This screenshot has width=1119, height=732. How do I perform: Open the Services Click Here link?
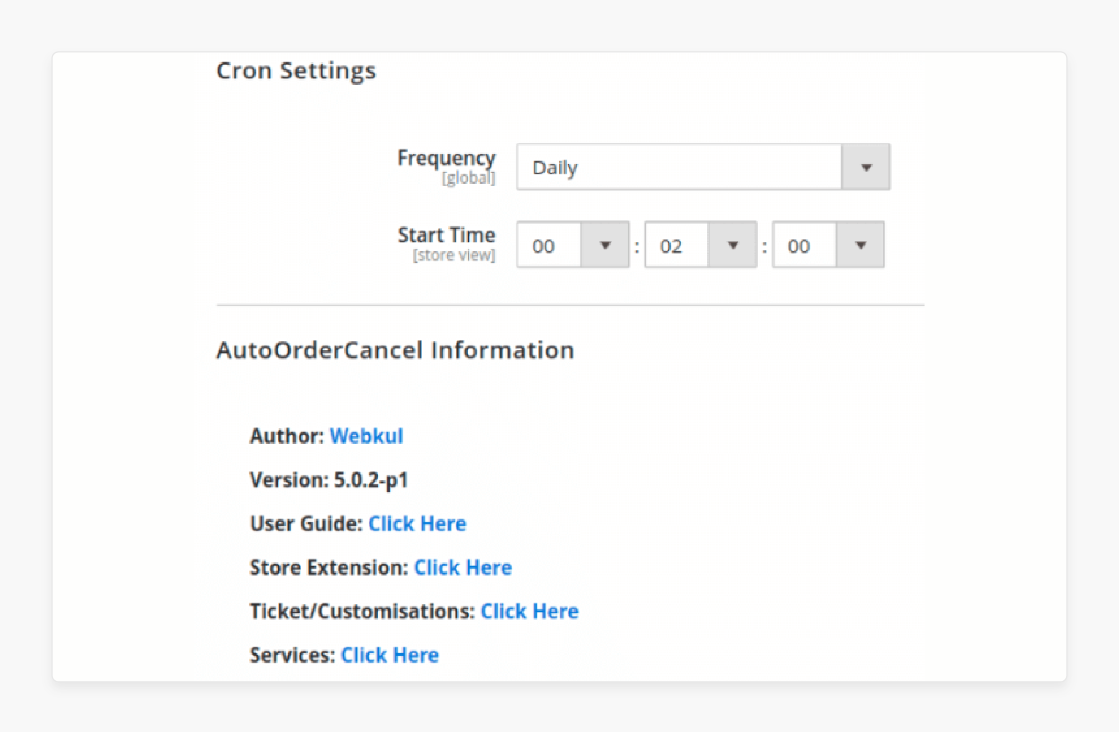coord(390,654)
